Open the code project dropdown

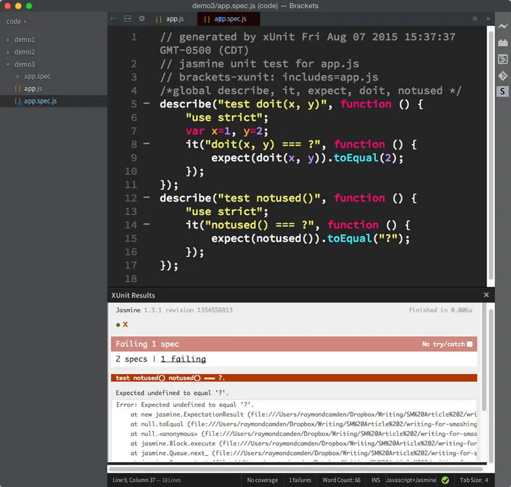16,22
